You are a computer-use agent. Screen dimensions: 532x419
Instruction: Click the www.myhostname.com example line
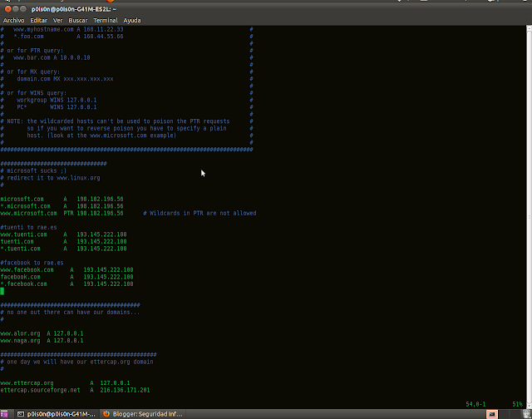click(x=68, y=30)
